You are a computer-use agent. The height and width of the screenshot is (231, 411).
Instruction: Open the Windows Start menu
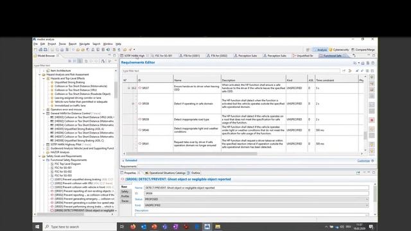point(37,227)
